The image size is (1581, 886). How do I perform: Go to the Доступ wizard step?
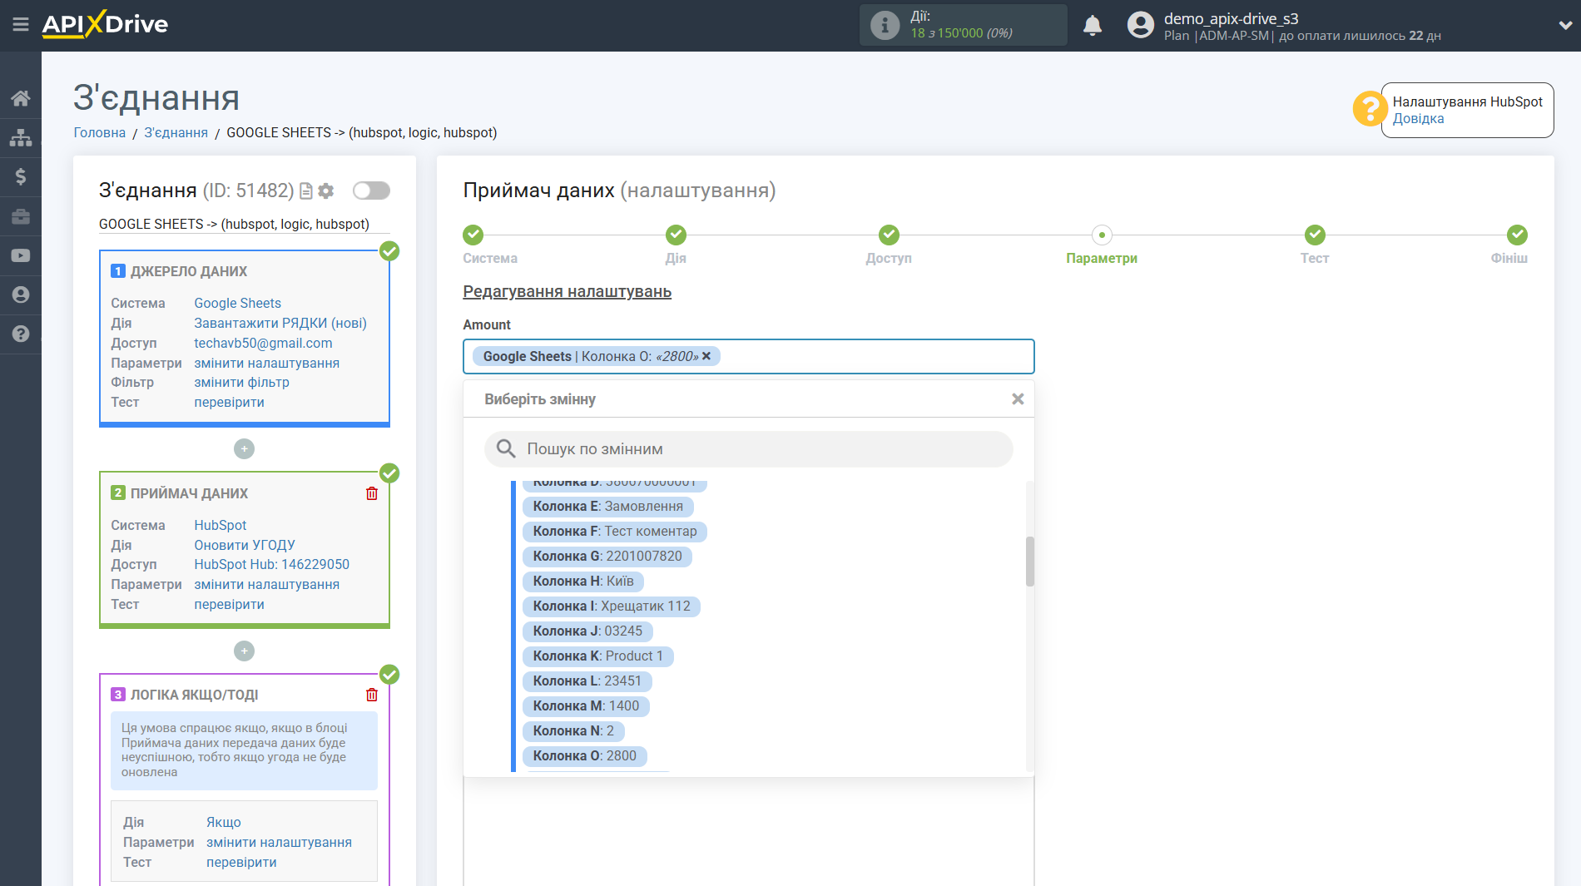(x=889, y=235)
